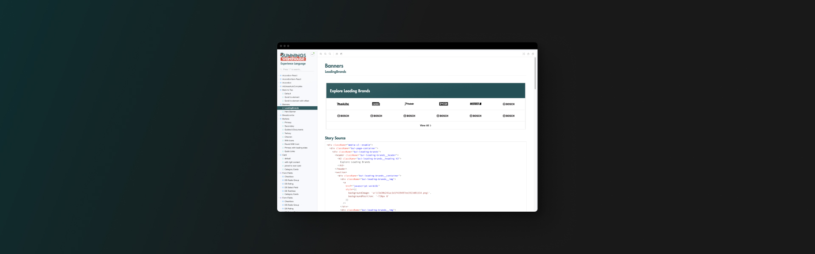815x254 pixels.
Task: Click the Ozito brand logo
Action: point(376,104)
